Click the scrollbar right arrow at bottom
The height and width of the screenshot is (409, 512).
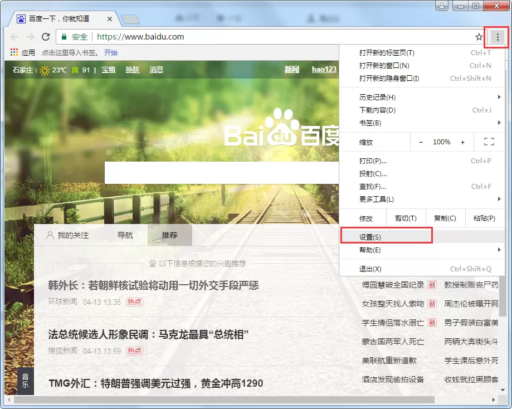coord(494,400)
